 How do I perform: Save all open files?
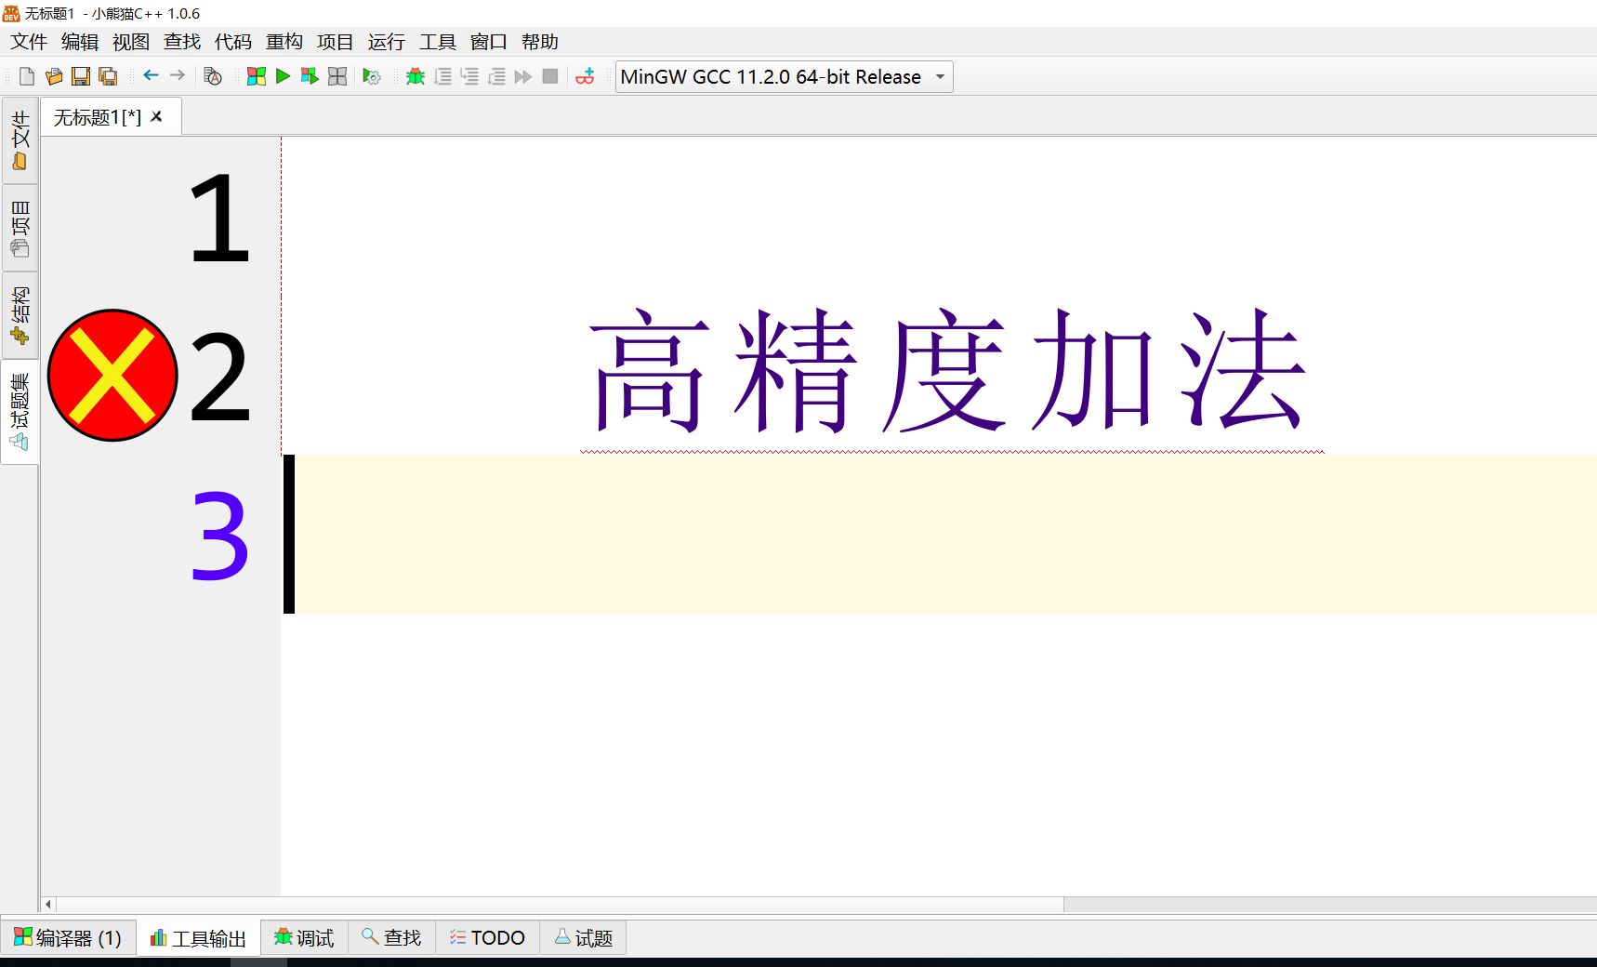click(109, 76)
